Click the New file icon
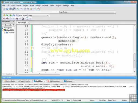Viewport: 138px width, 103px height. point(4,9)
